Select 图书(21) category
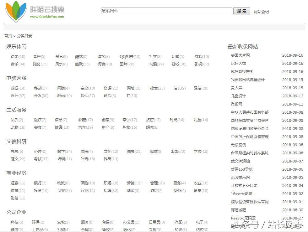Screen dimensions: 308x232 134,152
